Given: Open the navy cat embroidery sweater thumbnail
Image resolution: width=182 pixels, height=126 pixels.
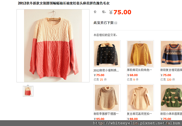Looking at the screenshot, I should [107, 54].
